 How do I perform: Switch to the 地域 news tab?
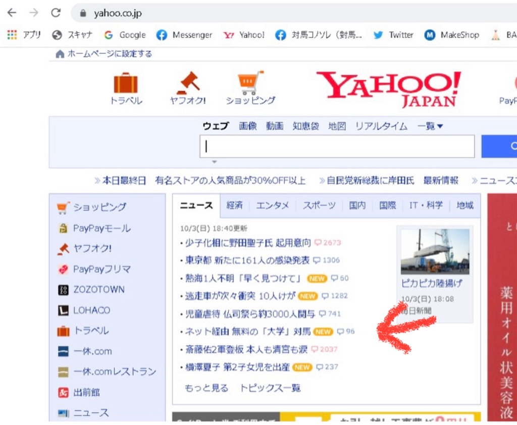pyautogui.click(x=465, y=205)
